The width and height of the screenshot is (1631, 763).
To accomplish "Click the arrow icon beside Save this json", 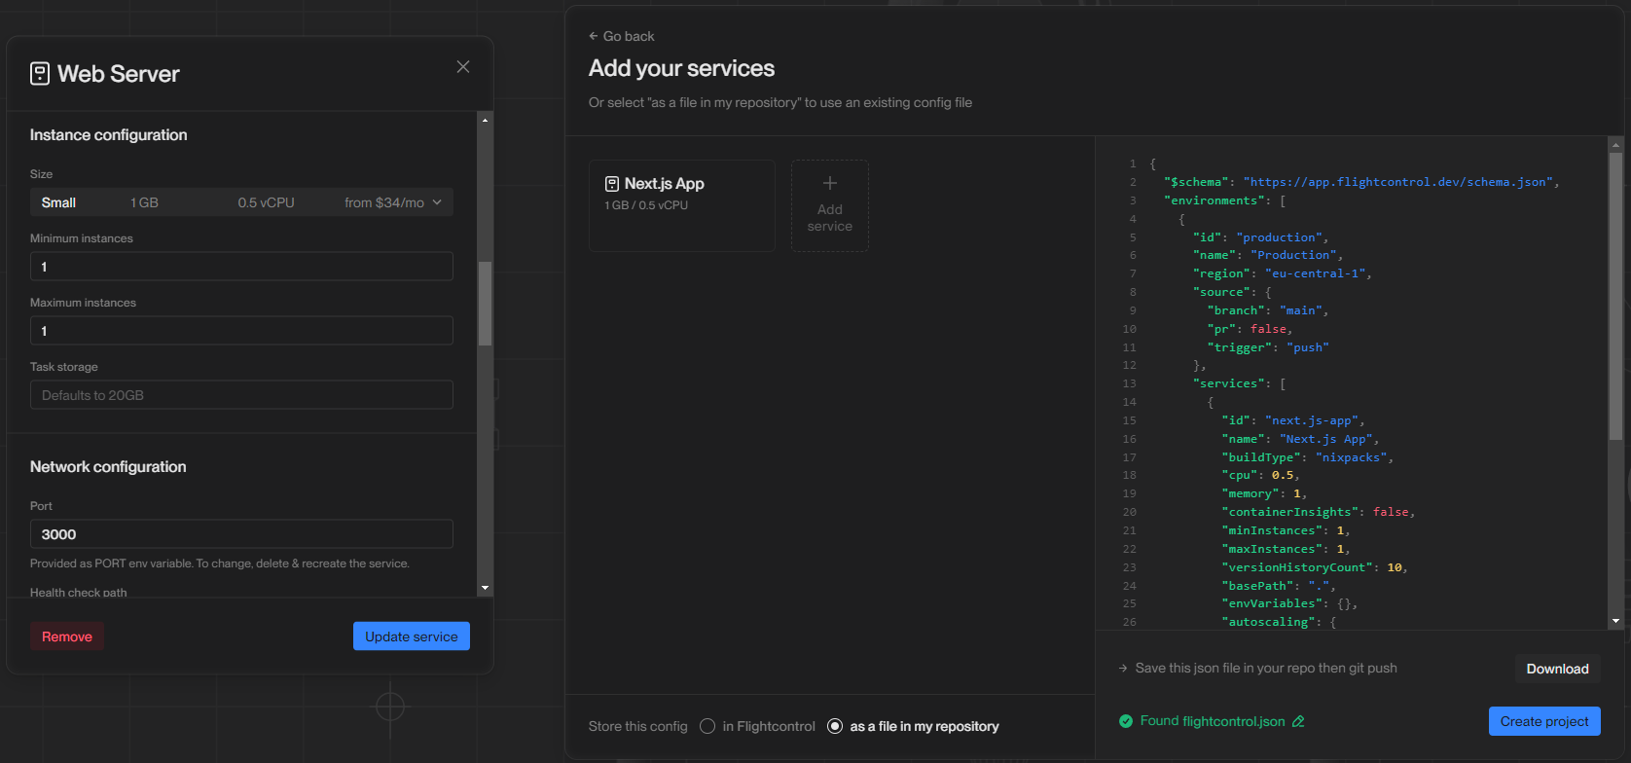I will click(1123, 669).
